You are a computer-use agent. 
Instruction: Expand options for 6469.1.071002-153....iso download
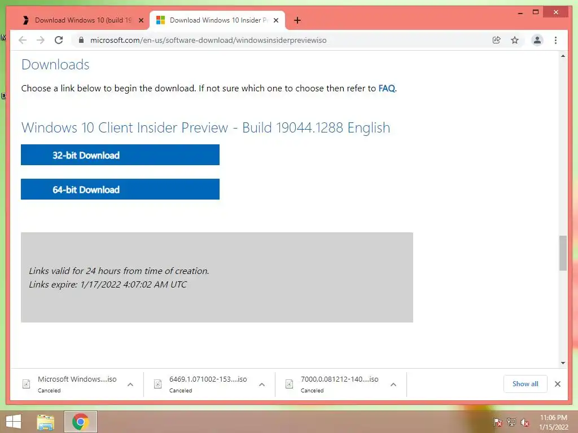(262, 385)
